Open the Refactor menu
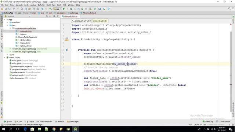Image resolution: width=235 pixels, height=132 pixels. [41, 5]
